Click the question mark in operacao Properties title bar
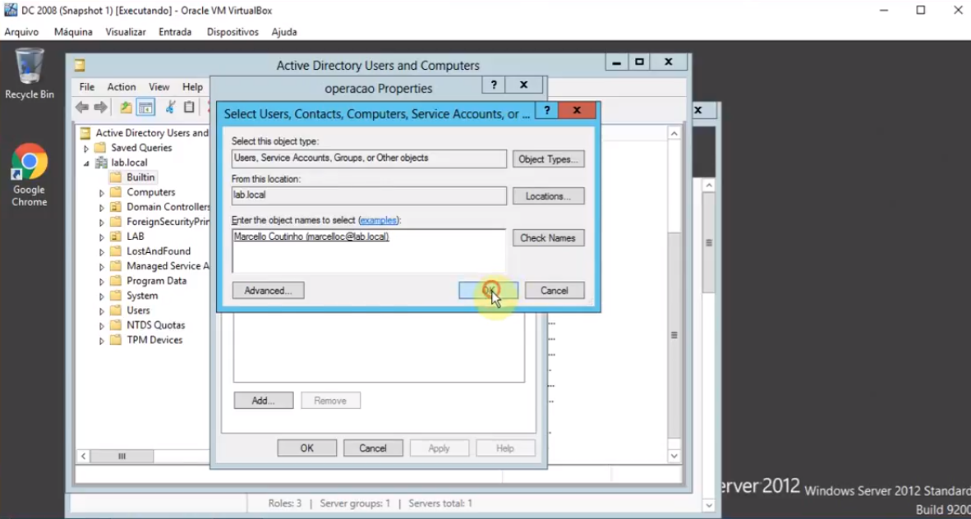Viewport: 971px width, 519px height. (x=494, y=85)
